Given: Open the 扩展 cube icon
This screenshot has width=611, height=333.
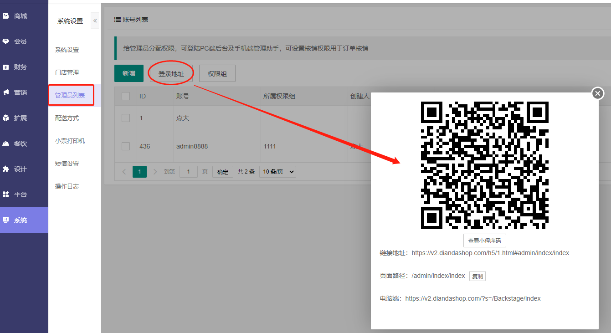Looking at the screenshot, I should (x=6, y=118).
